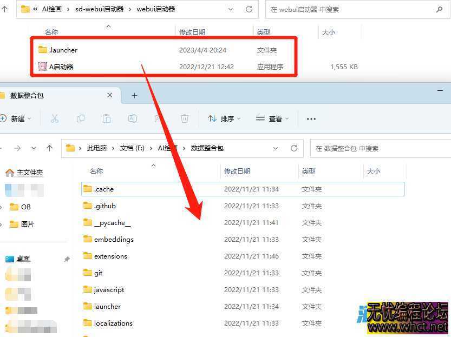Open 主文件夹 in the navigation pane
This screenshot has width=451, height=337.
29,173
